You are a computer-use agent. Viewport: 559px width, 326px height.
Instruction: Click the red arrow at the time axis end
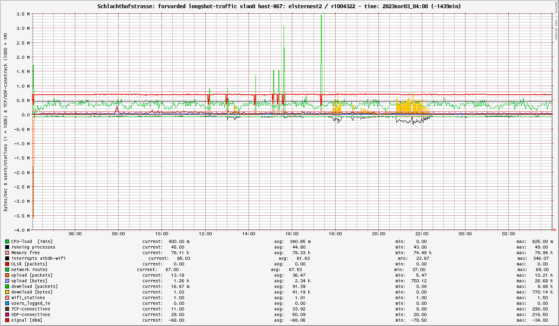(x=555, y=230)
